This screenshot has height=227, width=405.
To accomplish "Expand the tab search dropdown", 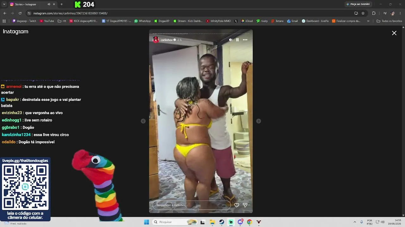I will (x=4, y=4).
